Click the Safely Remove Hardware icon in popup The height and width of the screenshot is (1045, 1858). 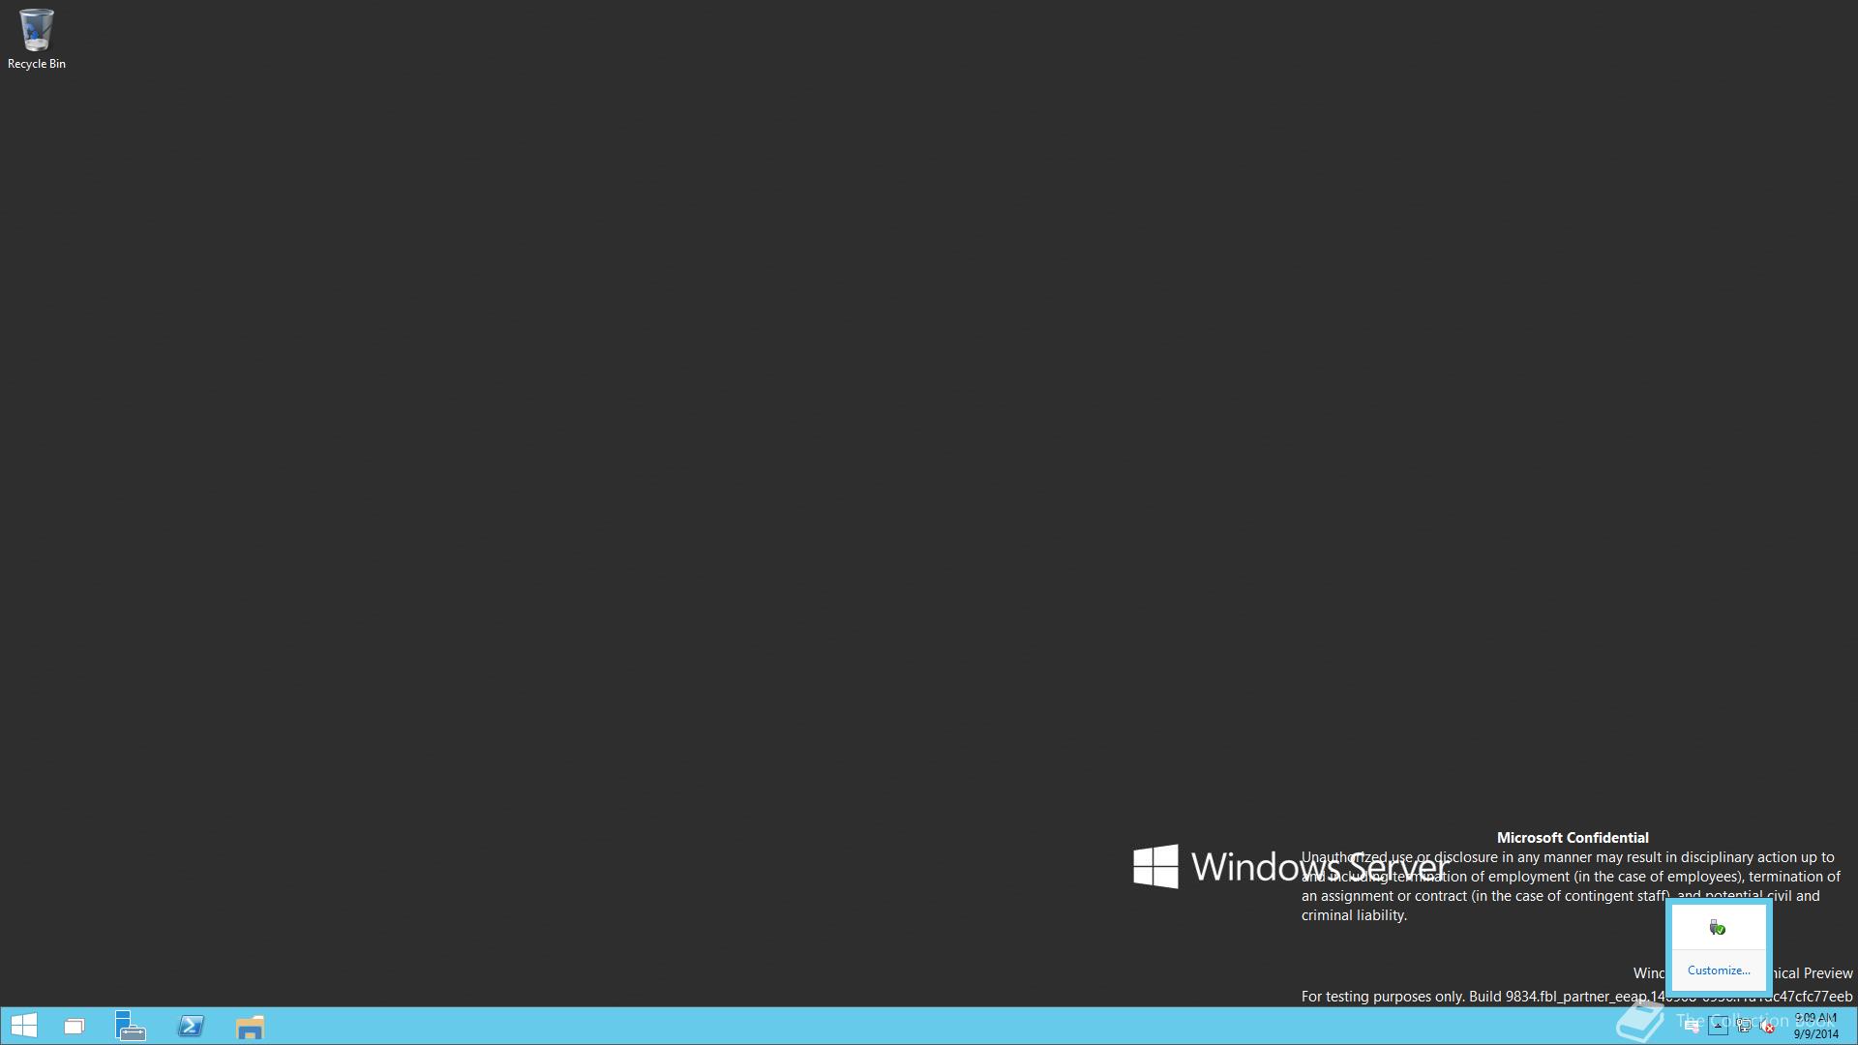(x=1718, y=928)
